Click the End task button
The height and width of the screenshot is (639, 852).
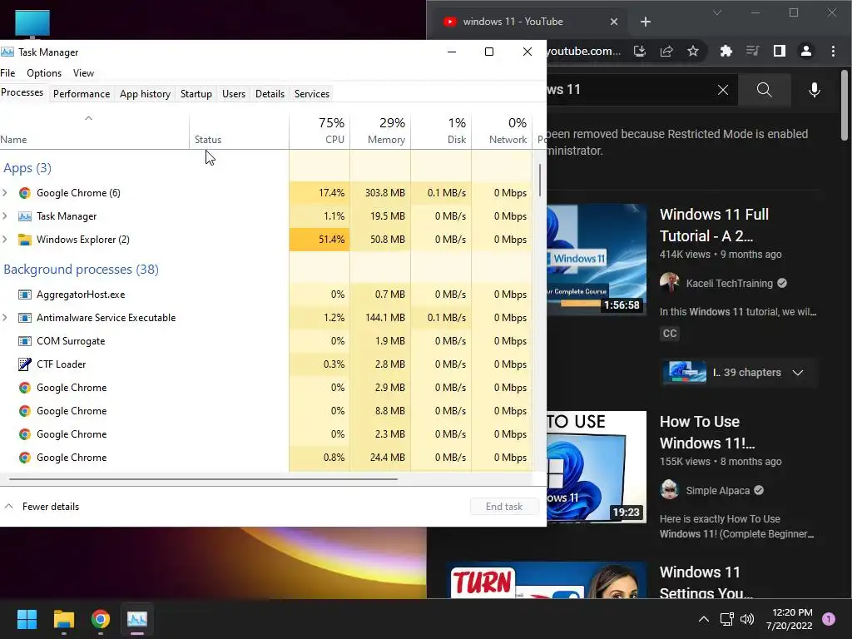[x=504, y=507]
